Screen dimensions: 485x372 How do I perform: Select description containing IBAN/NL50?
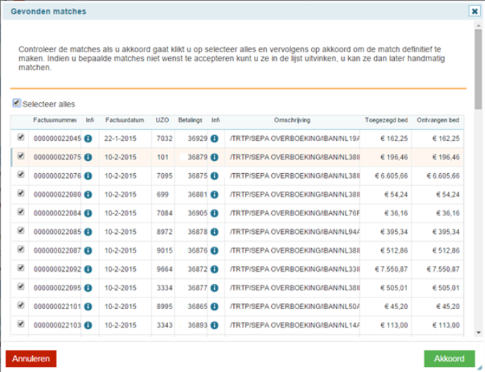pos(295,306)
